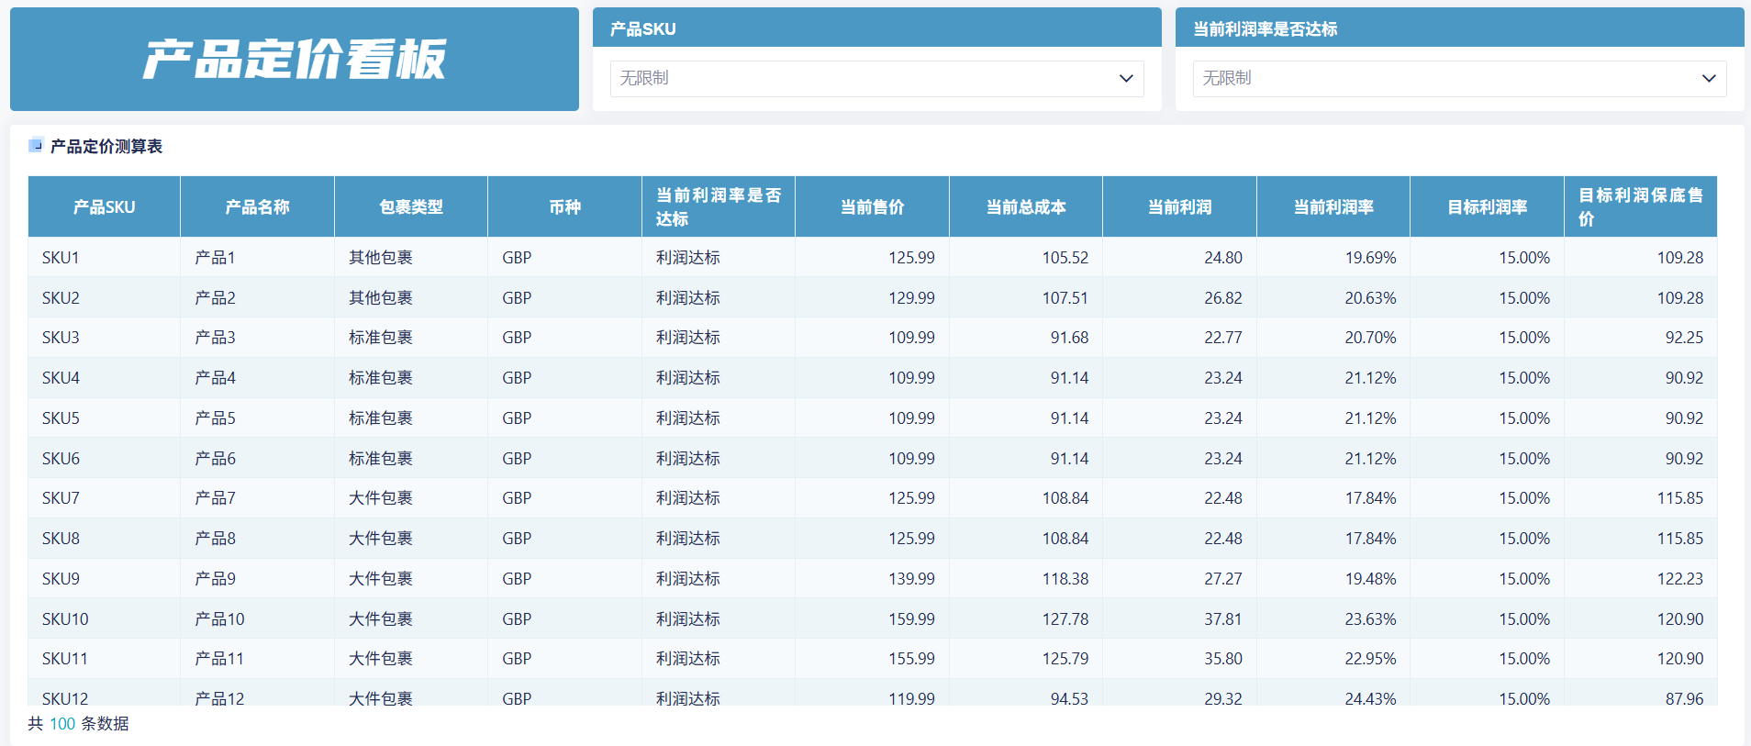This screenshot has width=1751, height=746.
Task: Click the 当前利润率 column header
Action: 1333,207
